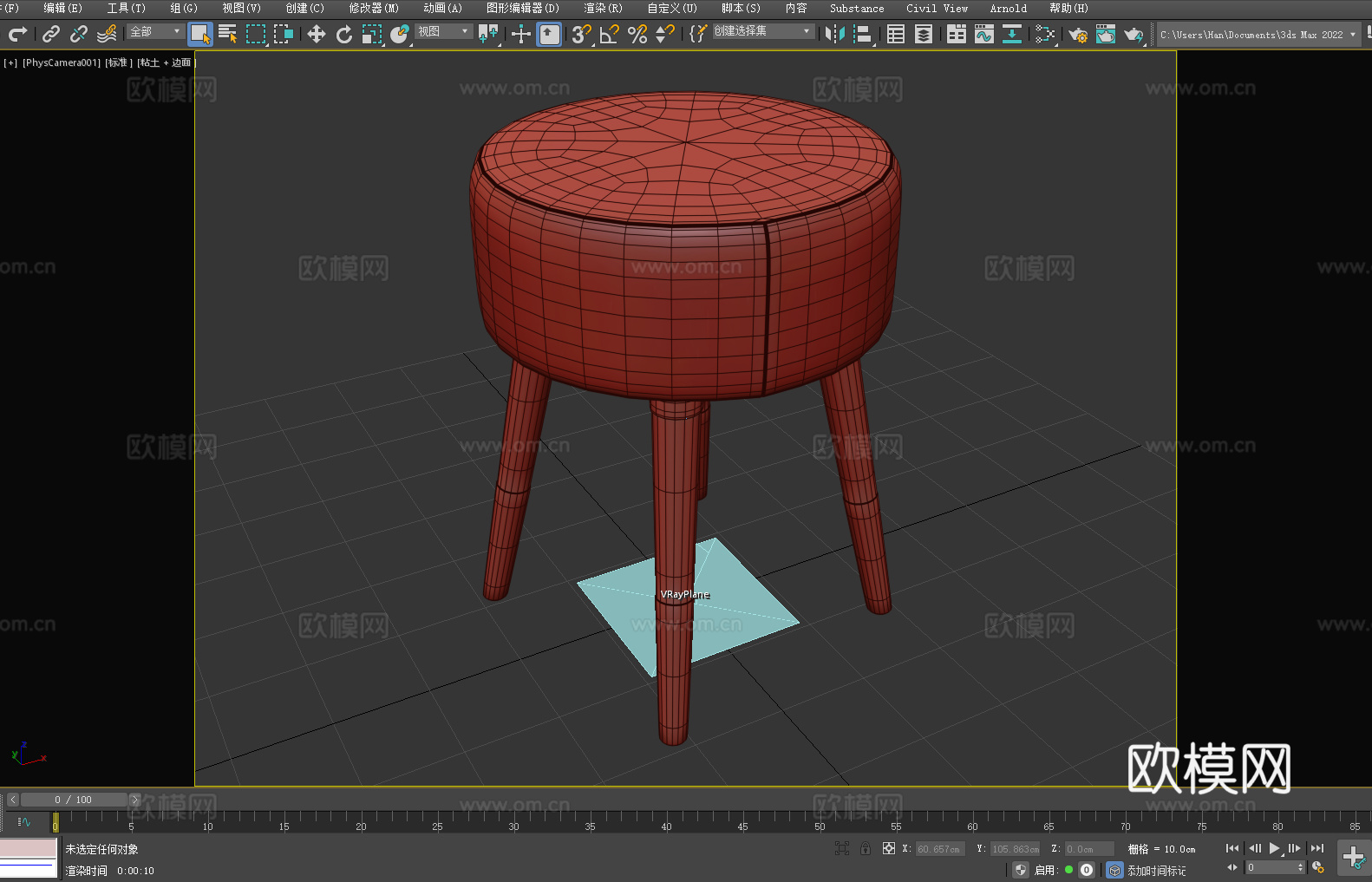Toggle Keyboard Shortcut Override button
Screen dimensions: 1372x882
click(x=549, y=34)
